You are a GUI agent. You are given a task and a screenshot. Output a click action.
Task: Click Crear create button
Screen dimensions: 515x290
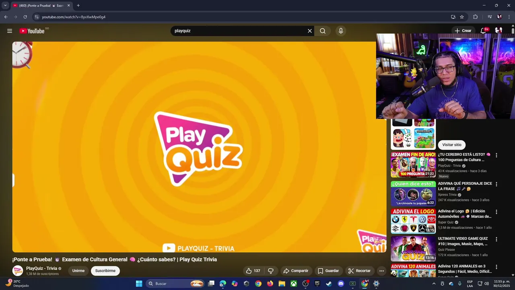(x=463, y=31)
